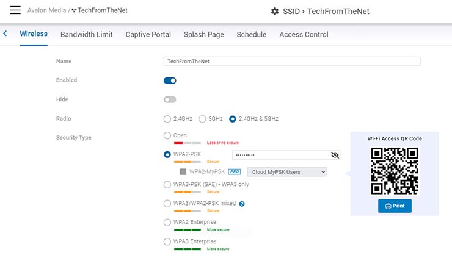The width and height of the screenshot is (452, 261).
Task: Click the SSID Name input field
Action: (x=292, y=61)
